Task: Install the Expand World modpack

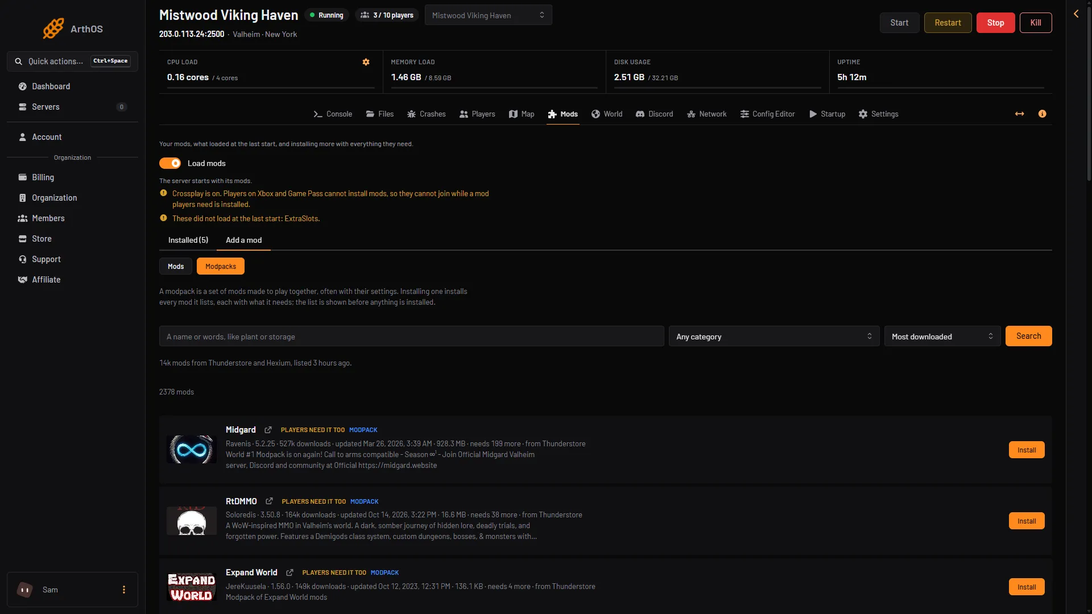Action: coord(1027,587)
